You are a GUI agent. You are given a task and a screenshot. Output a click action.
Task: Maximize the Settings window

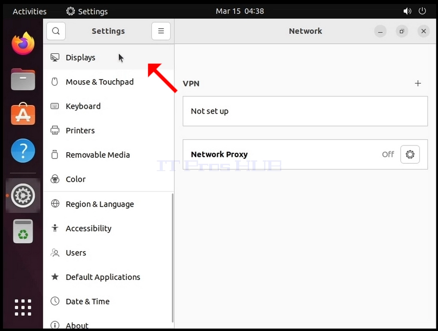click(401, 31)
